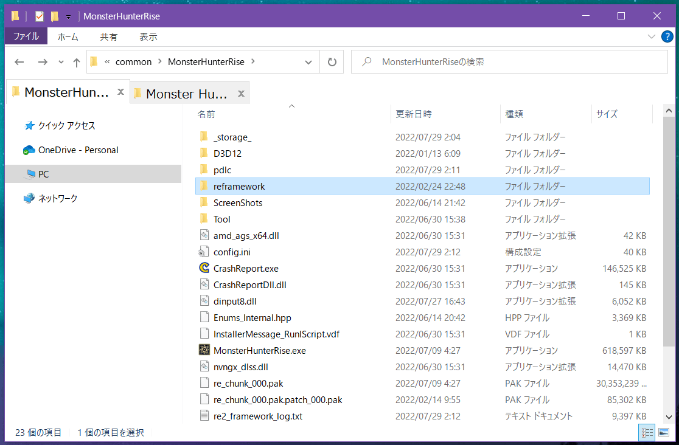Select the ScreenShots folder icon
This screenshot has width=679, height=445.
click(204, 202)
